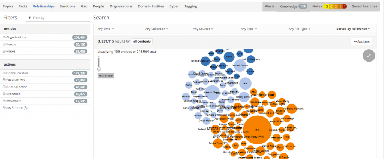
Task: Switch to the People tab
Action: (x=99, y=6)
